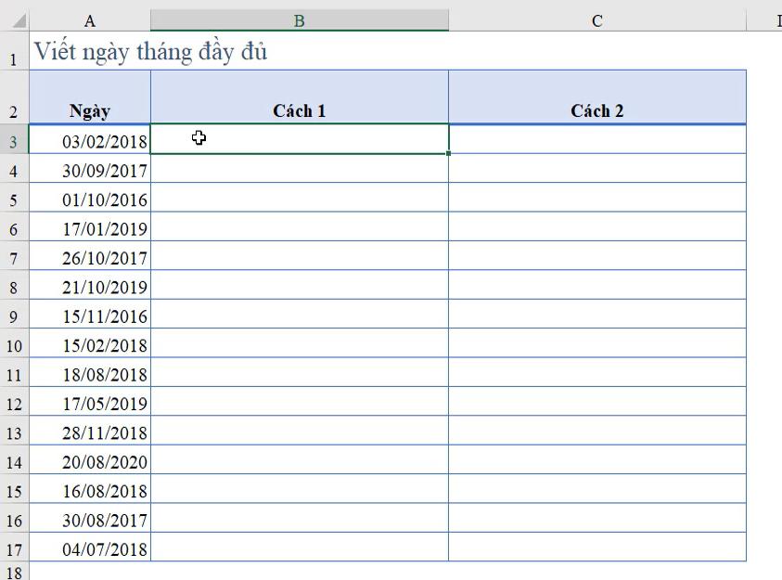782x580 pixels.
Task: Select the 'Ngày' header cell
Action: click(89, 110)
